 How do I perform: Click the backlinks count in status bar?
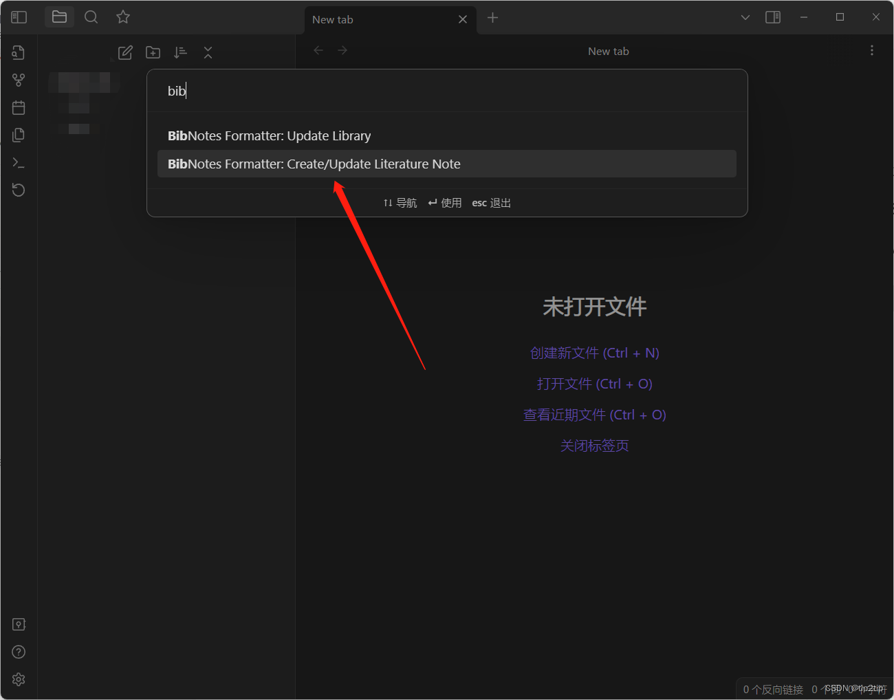point(773,689)
